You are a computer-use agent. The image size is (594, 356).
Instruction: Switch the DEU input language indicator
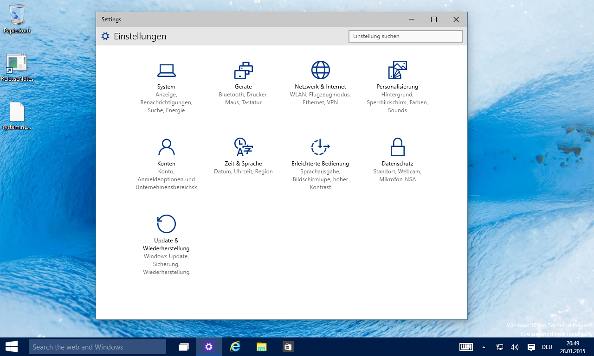point(547,347)
